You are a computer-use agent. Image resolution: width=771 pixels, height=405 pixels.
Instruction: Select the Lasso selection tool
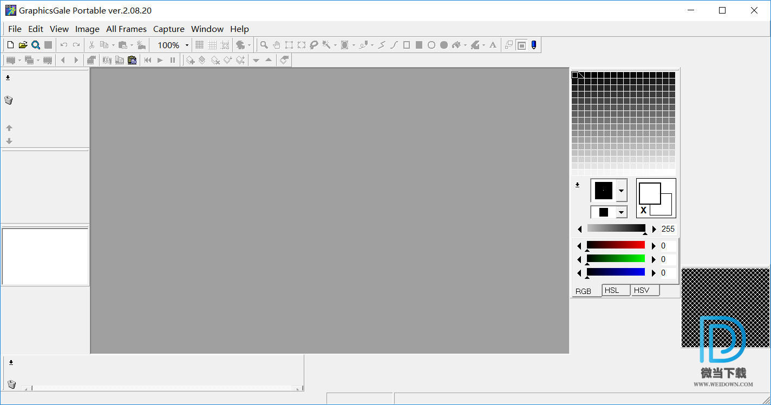click(x=314, y=45)
